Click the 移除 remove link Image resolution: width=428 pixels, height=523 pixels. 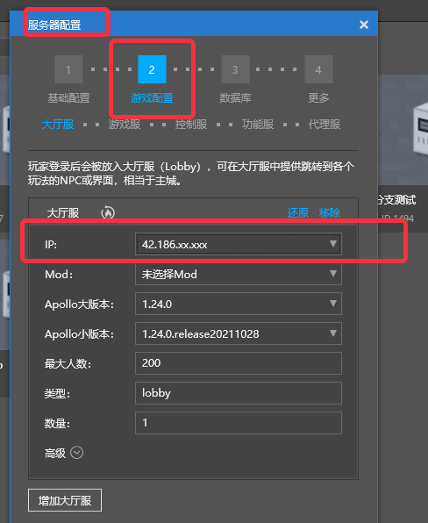(330, 212)
